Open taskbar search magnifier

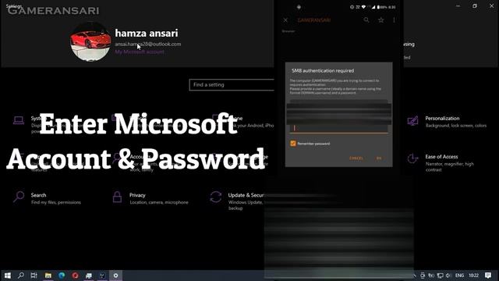(x=21, y=276)
